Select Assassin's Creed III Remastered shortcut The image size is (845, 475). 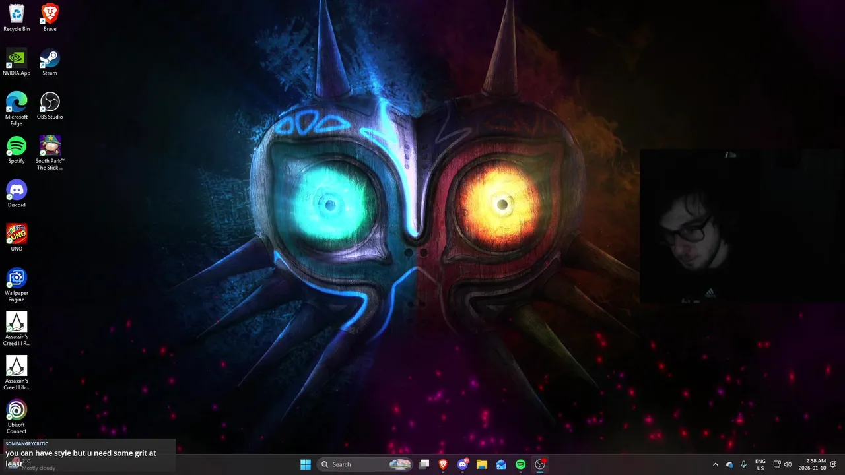[17, 329]
